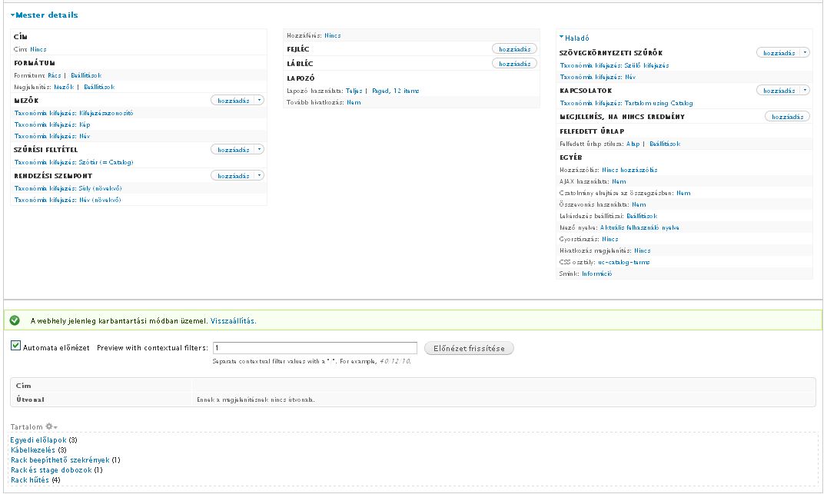
Task: Click the uc-catalog-terms CSS class link
Action: point(623,262)
